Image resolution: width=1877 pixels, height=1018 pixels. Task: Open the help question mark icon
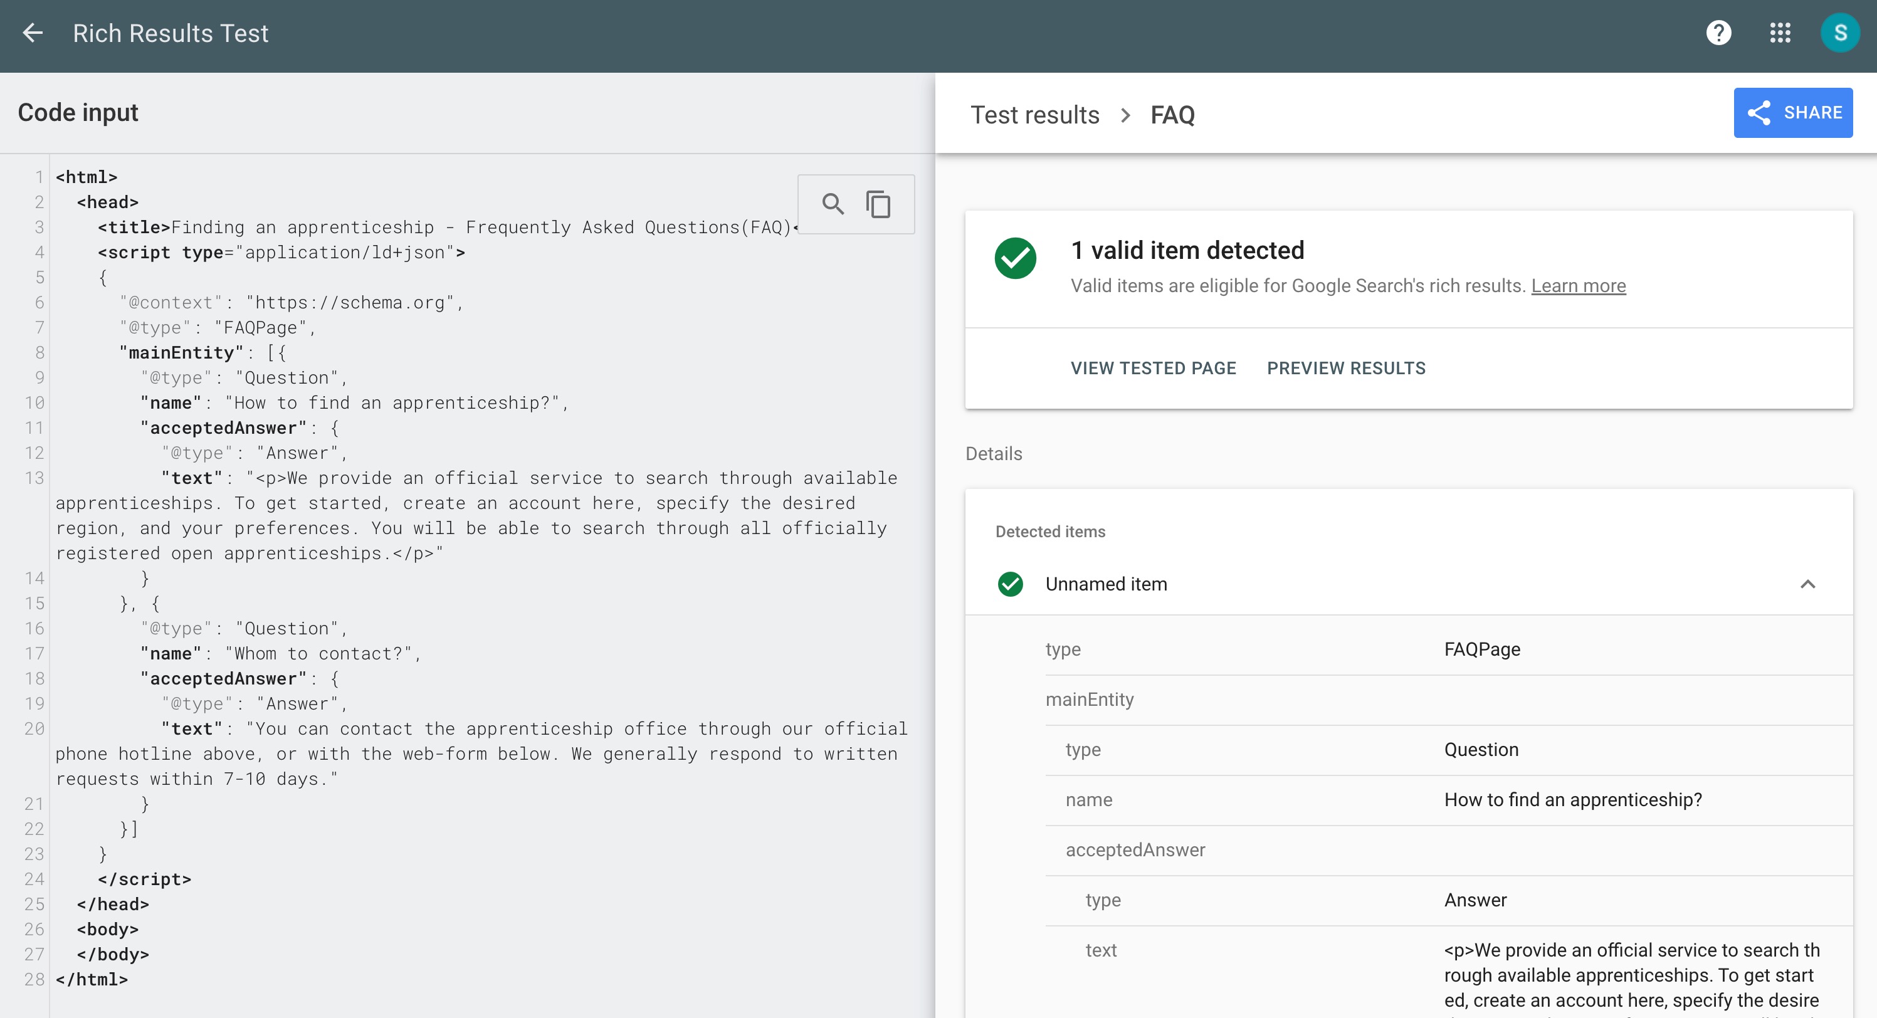(1718, 33)
